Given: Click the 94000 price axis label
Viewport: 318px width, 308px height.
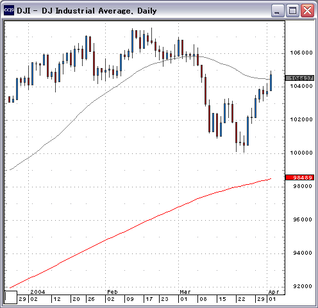Looking at the screenshot, I should [x=303, y=253].
